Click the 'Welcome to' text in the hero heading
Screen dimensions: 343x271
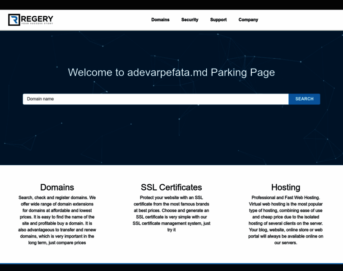click(x=96, y=72)
